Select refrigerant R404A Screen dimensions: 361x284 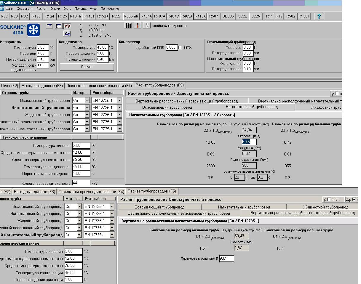coord(146,16)
